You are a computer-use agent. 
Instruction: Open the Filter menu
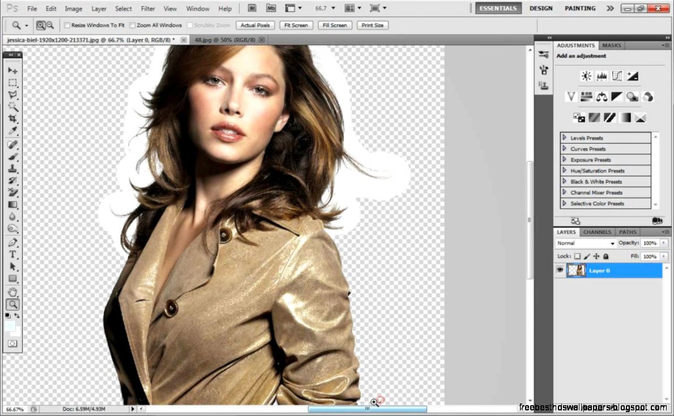click(x=148, y=8)
